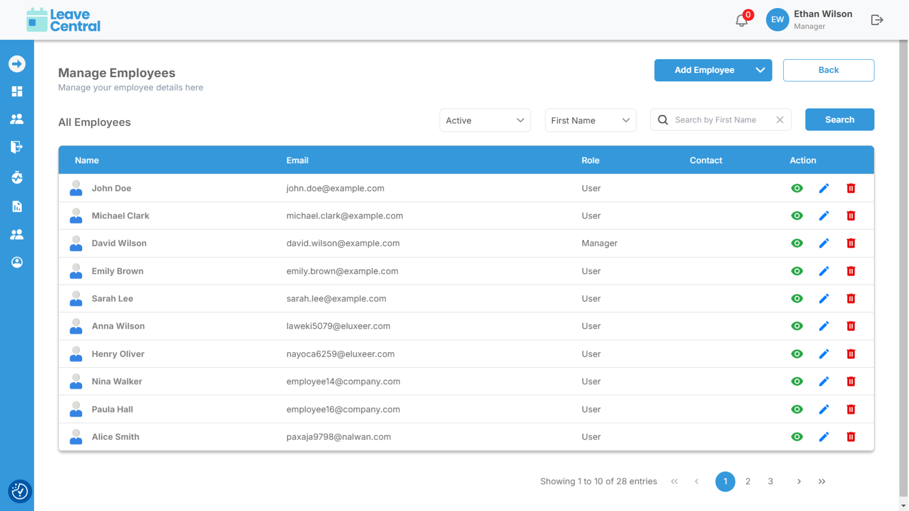Edit Michael Clark with pencil icon
Image resolution: width=909 pixels, height=511 pixels.
click(823, 216)
